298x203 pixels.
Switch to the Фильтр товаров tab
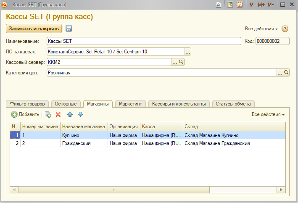point(27,104)
